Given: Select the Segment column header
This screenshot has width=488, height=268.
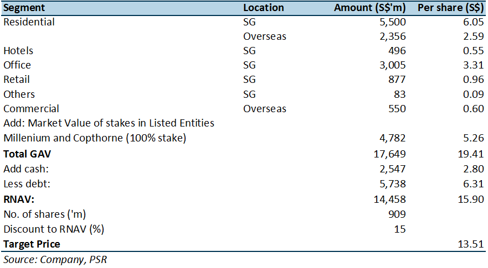Looking at the screenshot, I should [24, 8].
